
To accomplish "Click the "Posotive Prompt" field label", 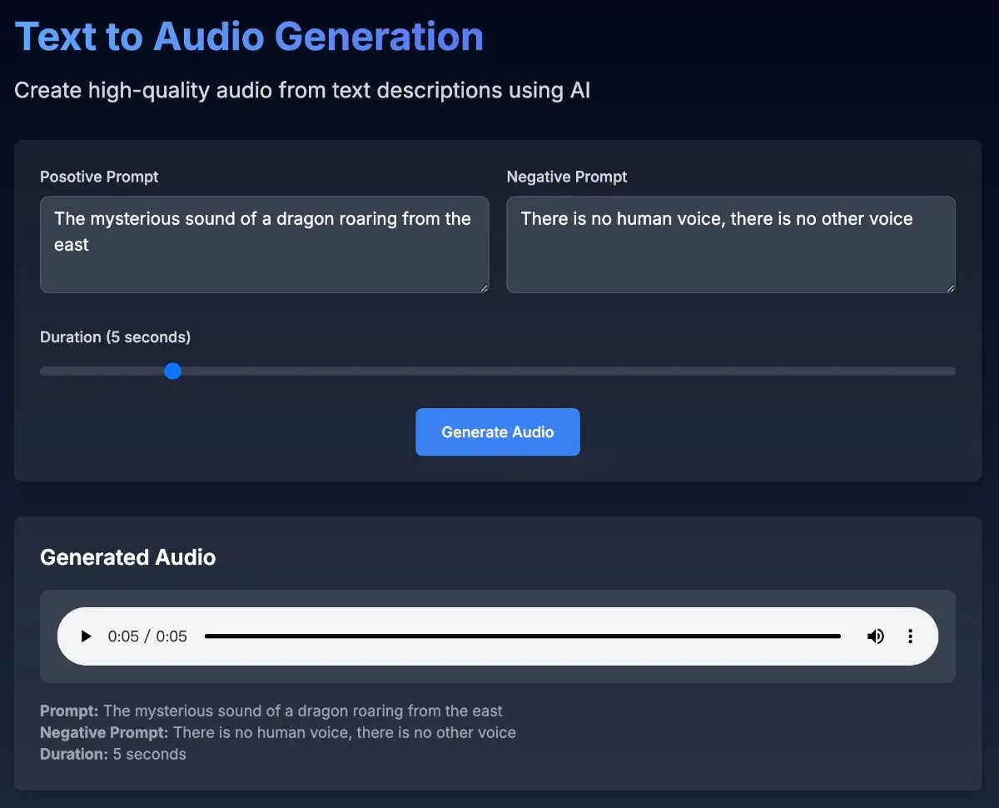I will click(x=99, y=177).
